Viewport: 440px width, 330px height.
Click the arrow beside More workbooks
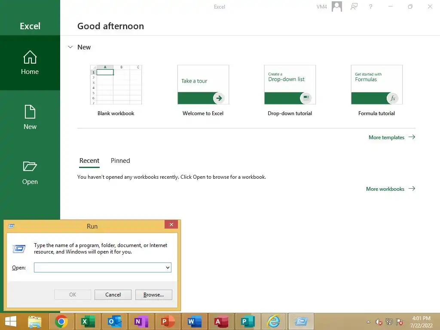click(x=412, y=189)
